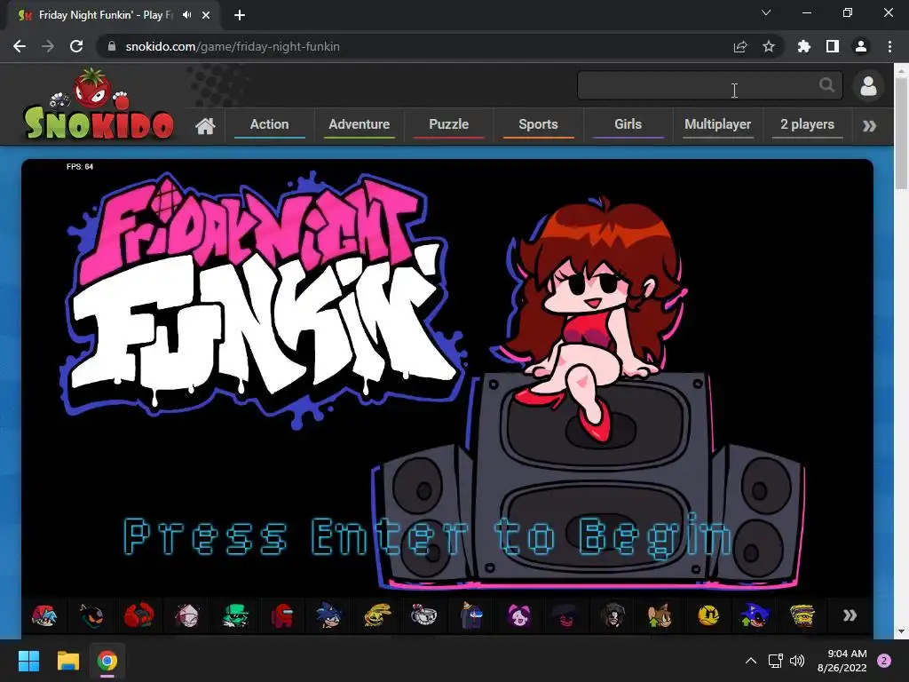Show hidden system tray icons
The width and height of the screenshot is (909, 682).
coord(751,661)
